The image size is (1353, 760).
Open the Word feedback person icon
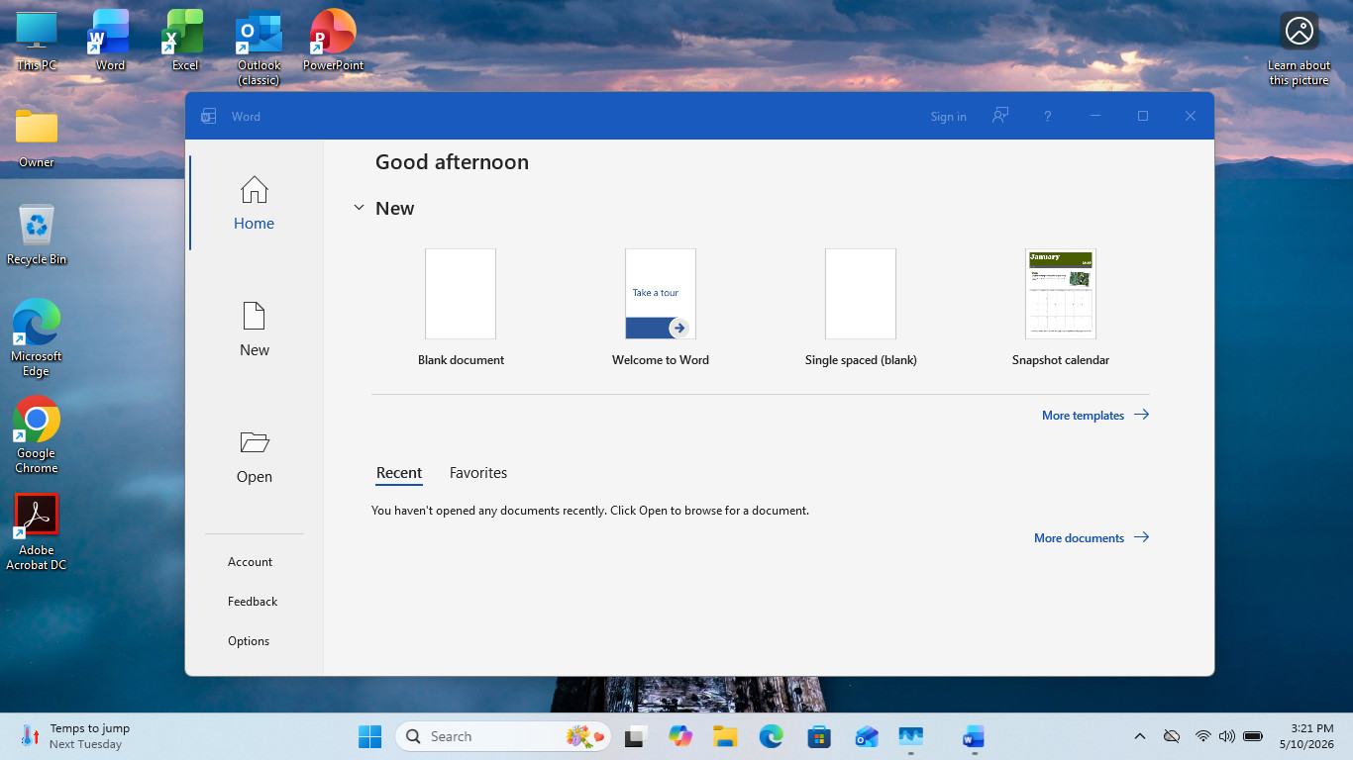click(x=1000, y=116)
